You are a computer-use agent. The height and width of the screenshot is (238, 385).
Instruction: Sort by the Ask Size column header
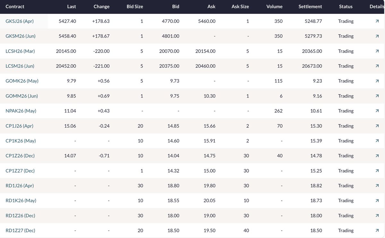pos(240,6)
